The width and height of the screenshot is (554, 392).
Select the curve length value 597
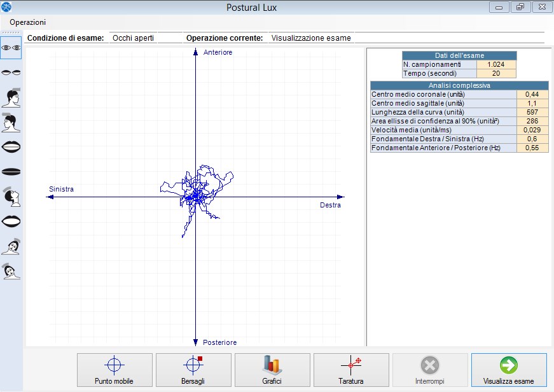coord(532,112)
